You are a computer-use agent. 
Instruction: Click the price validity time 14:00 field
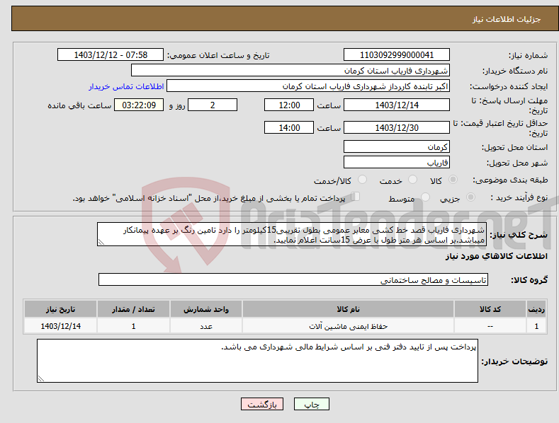coord(289,127)
